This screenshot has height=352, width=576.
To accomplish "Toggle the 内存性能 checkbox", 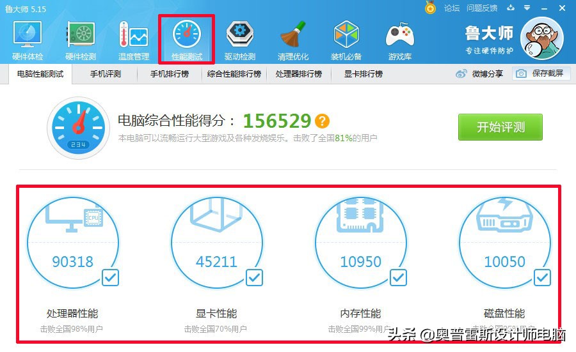I will [x=398, y=277].
